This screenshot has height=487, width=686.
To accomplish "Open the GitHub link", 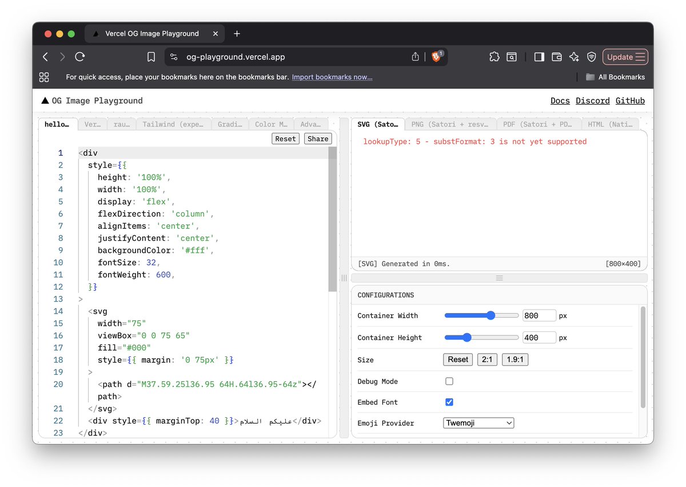I will [x=630, y=101].
